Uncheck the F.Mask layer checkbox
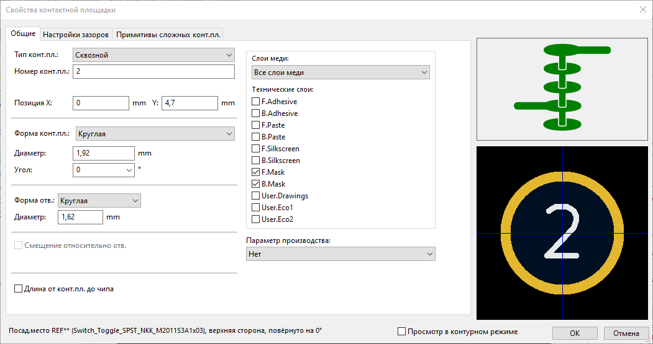Viewport: 653px width, 344px height. coord(255,172)
